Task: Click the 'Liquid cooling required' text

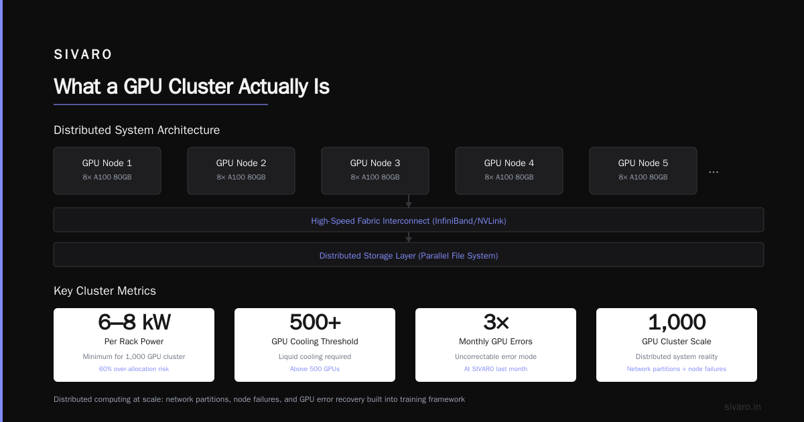Action: 315,356
